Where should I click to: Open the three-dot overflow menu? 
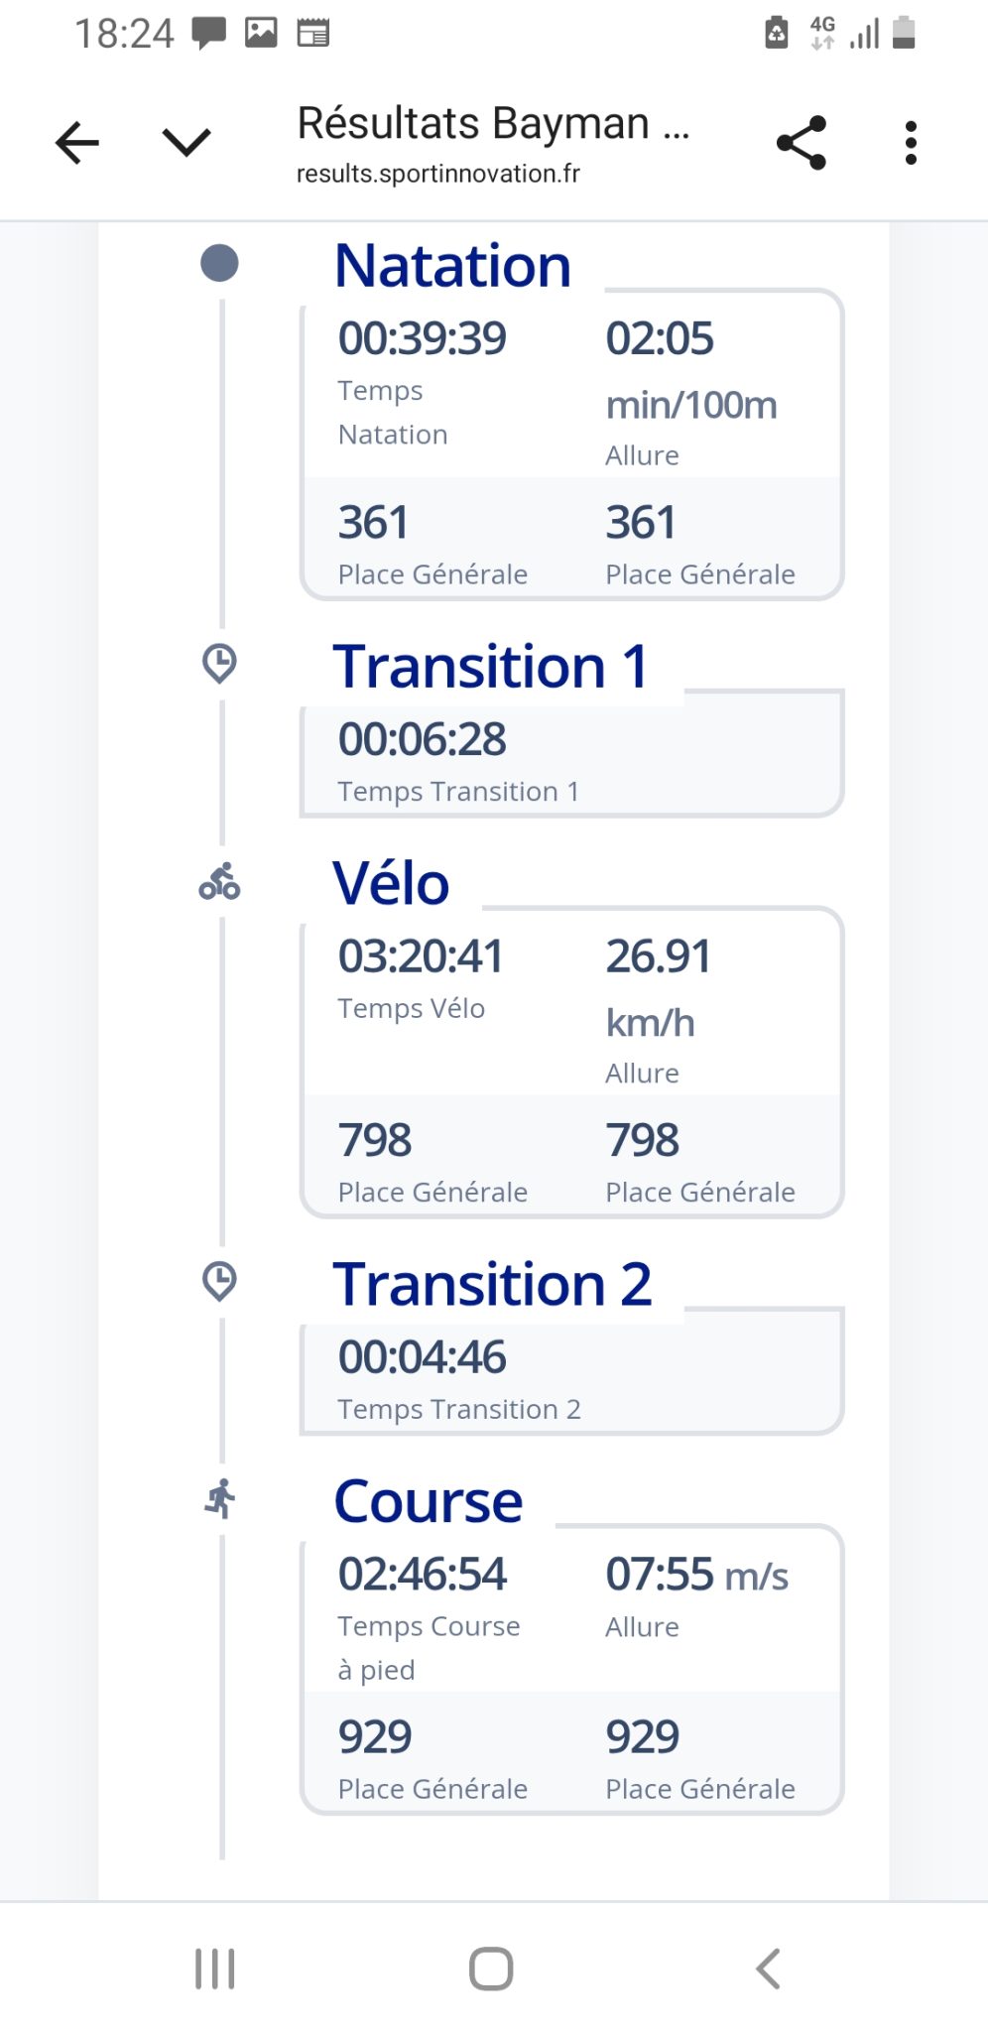tap(911, 143)
